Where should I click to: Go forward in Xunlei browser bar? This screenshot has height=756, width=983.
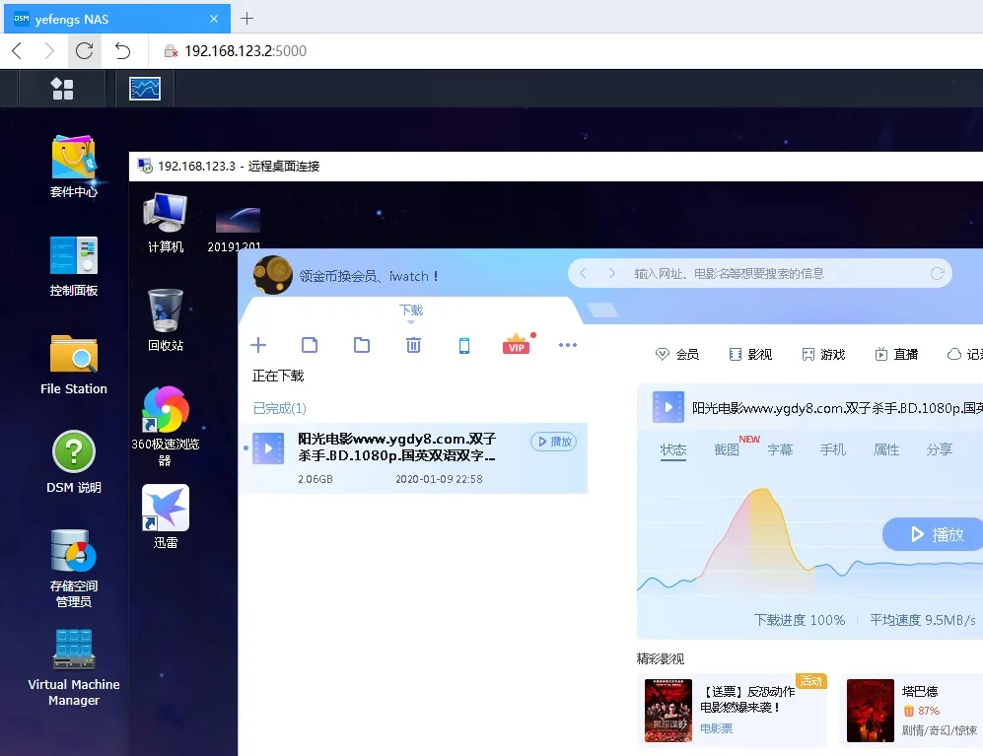point(612,273)
